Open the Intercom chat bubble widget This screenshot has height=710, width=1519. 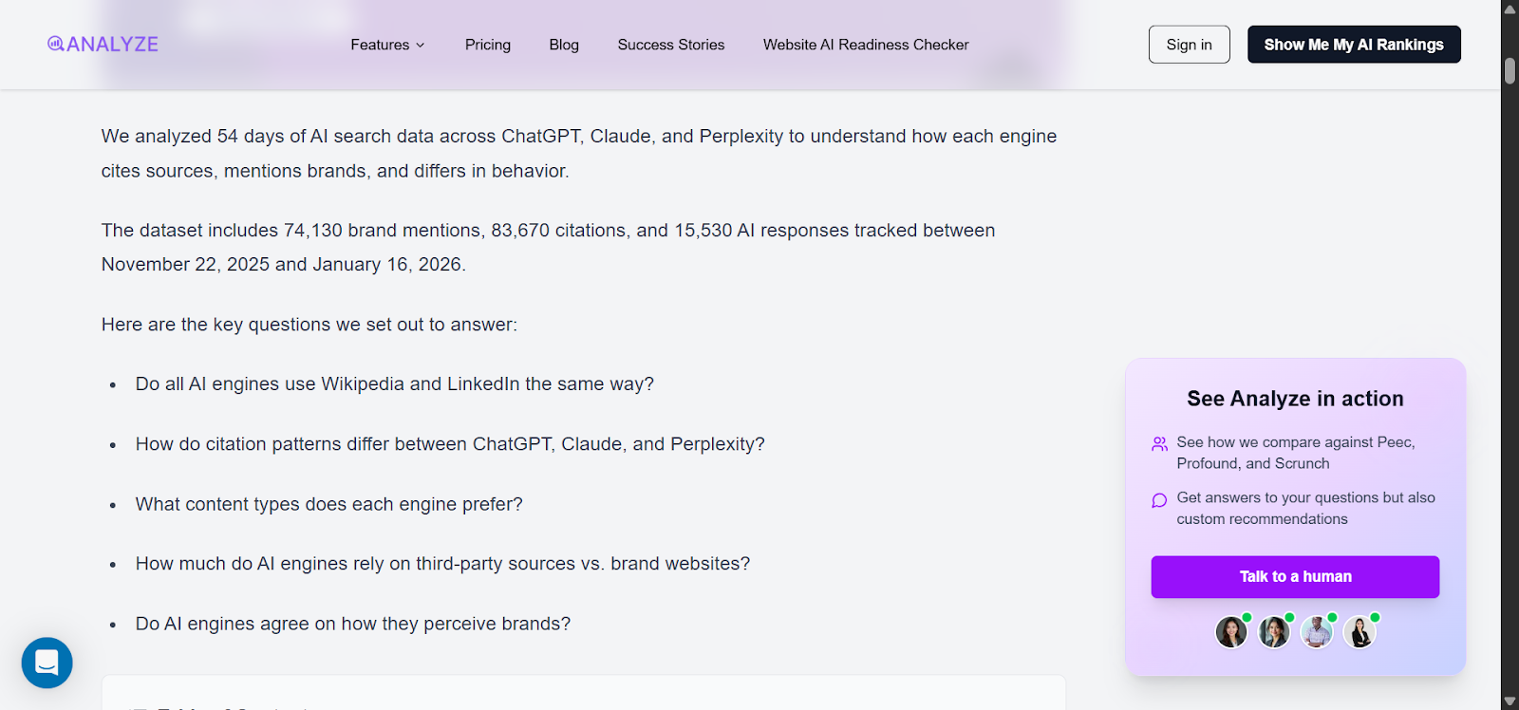[47, 663]
